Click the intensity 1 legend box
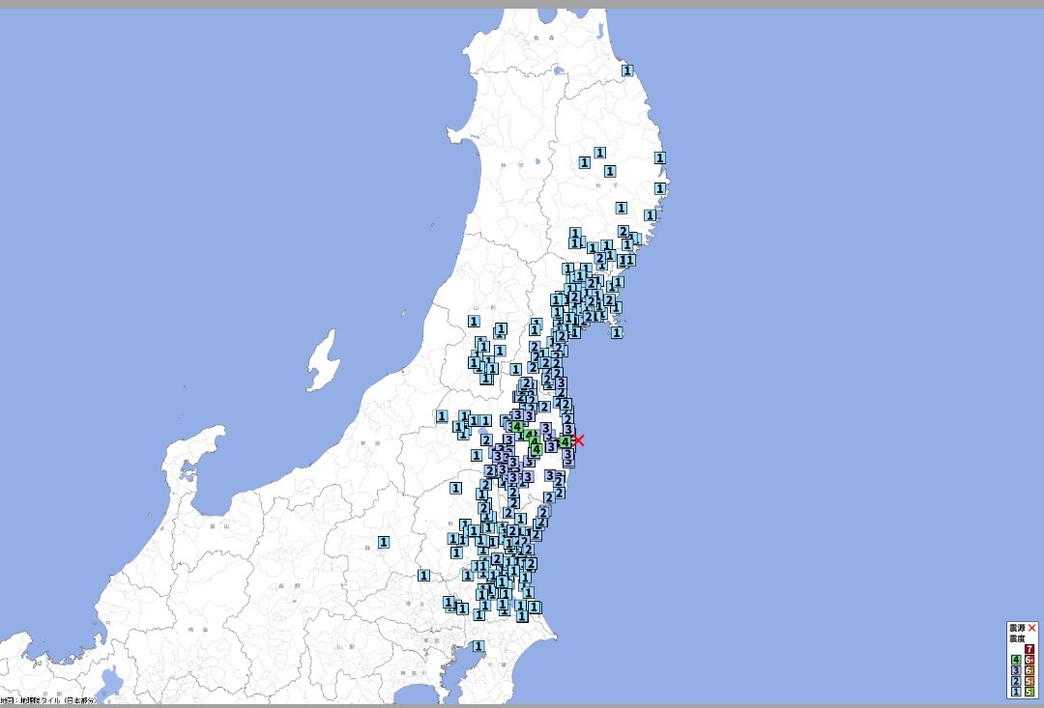 pos(1016,692)
